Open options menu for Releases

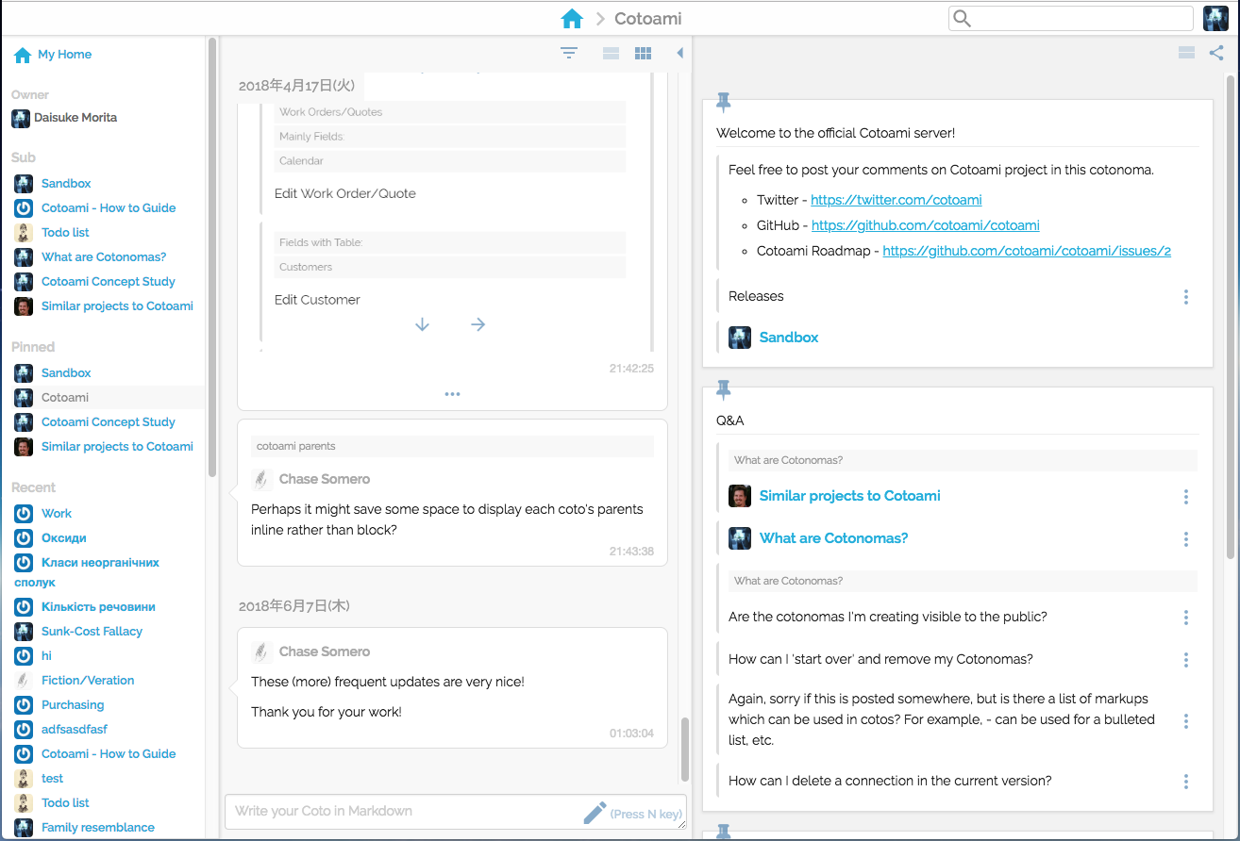point(1186,296)
